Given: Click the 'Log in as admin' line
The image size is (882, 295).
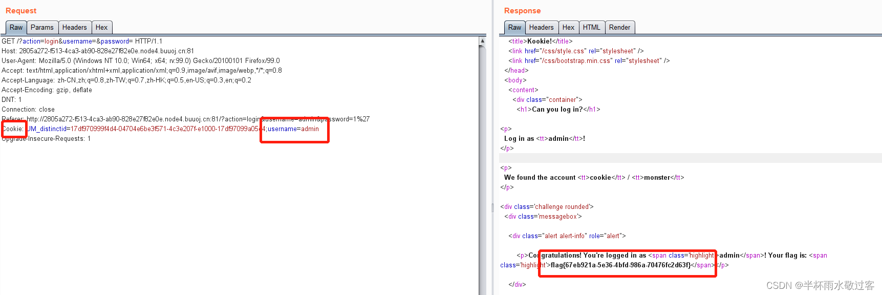Looking at the screenshot, I should coord(545,139).
